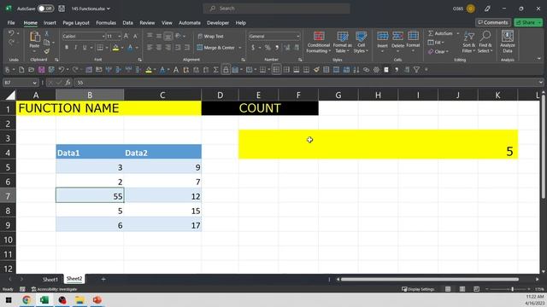The image size is (547, 307).
Task: Open Analyze Data pane
Action: (507, 42)
